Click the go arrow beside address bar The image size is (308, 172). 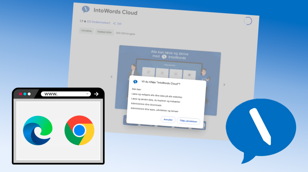[x=96, y=94]
